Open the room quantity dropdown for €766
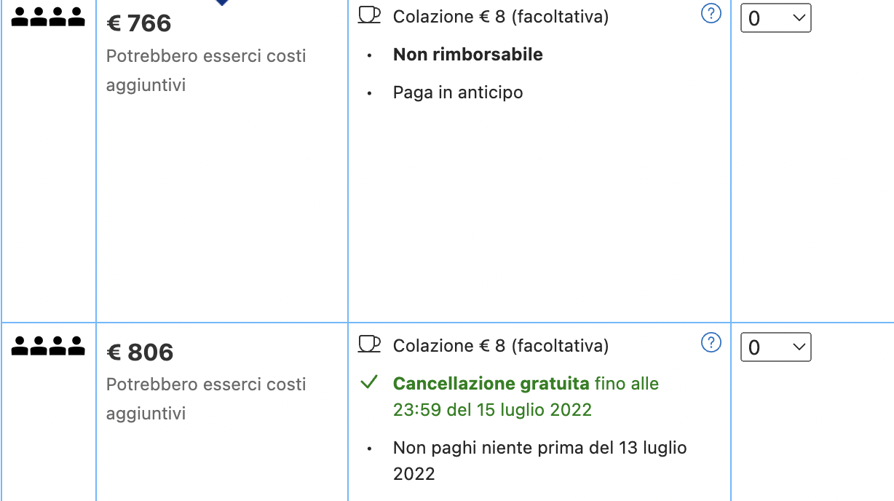This screenshot has width=894, height=501. 775,19
